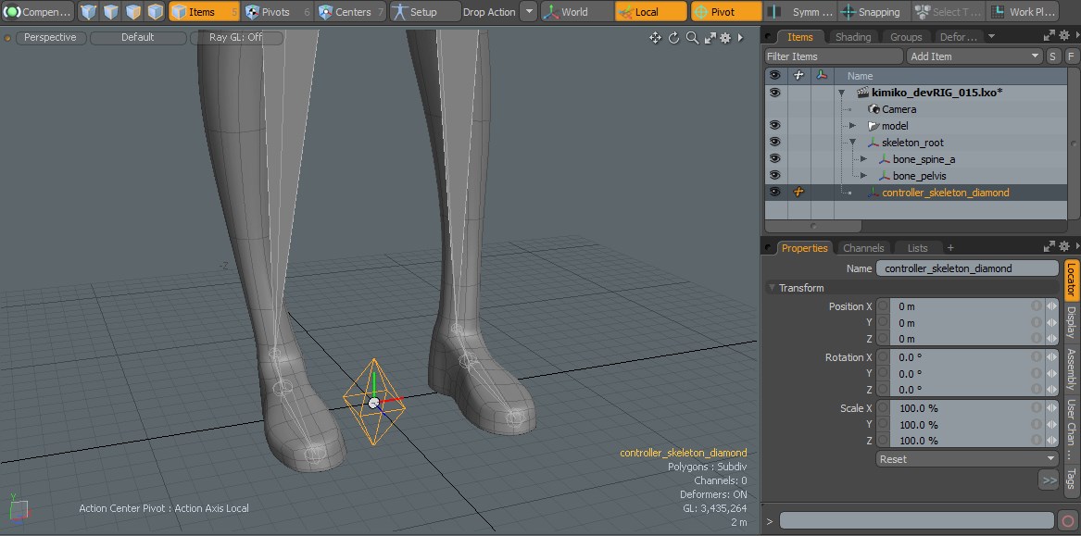This screenshot has width=1081, height=536.
Task: Collapse the Transform section
Action: [772, 288]
